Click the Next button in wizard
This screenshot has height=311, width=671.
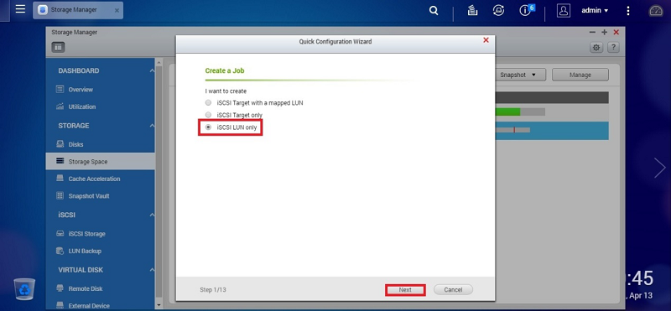tap(405, 289)
